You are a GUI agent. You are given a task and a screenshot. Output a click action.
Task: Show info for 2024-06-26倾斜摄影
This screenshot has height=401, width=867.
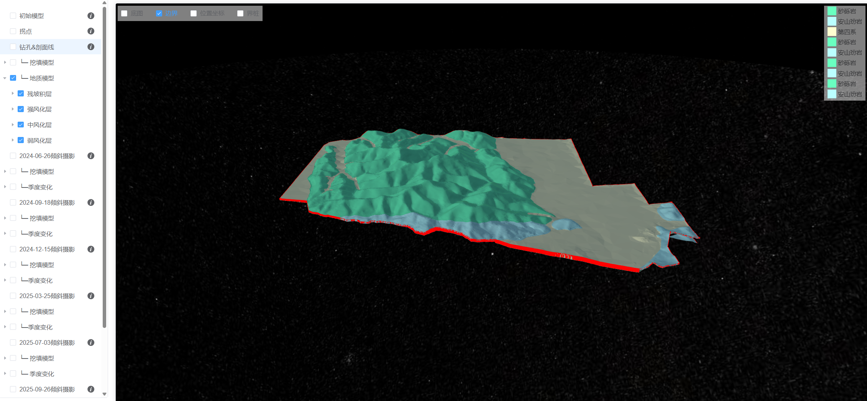point(91,156)
